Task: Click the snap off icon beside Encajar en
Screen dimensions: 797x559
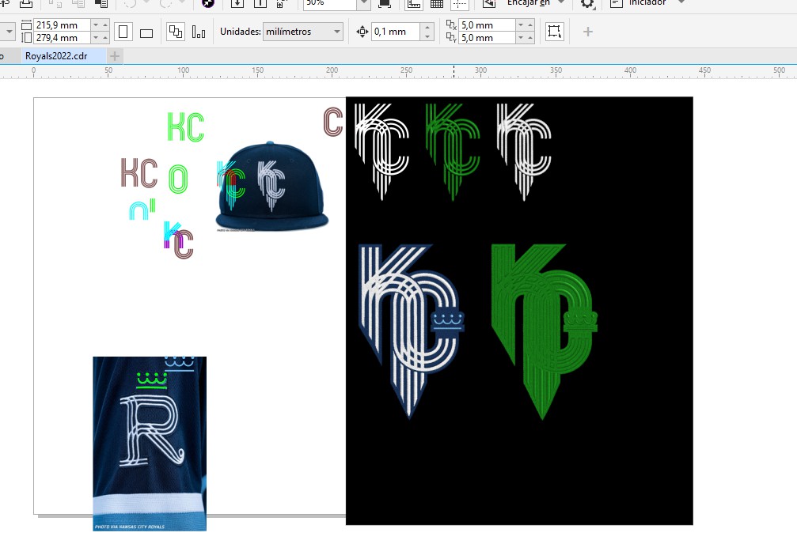Action: (x=489, y=3)
